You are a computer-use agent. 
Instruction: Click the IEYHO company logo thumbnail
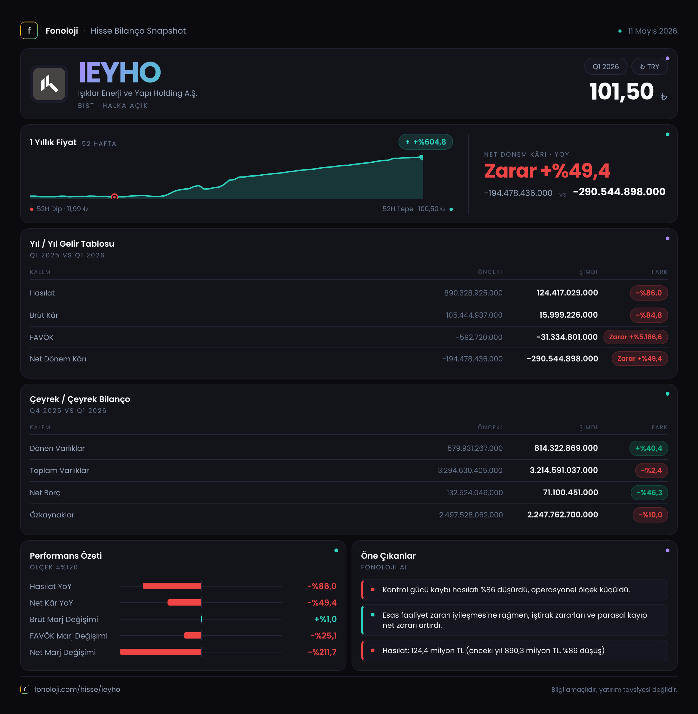pyautogui.click(x=49, y=84)
